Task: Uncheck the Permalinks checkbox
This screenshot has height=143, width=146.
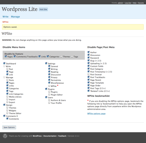Action: [x=49, y=80]
